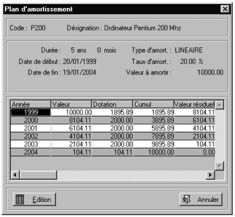Click the Valeur cell 6104.11 in 2001 row
The height and width of the screenshot is (217, 235).
(71, 128)
